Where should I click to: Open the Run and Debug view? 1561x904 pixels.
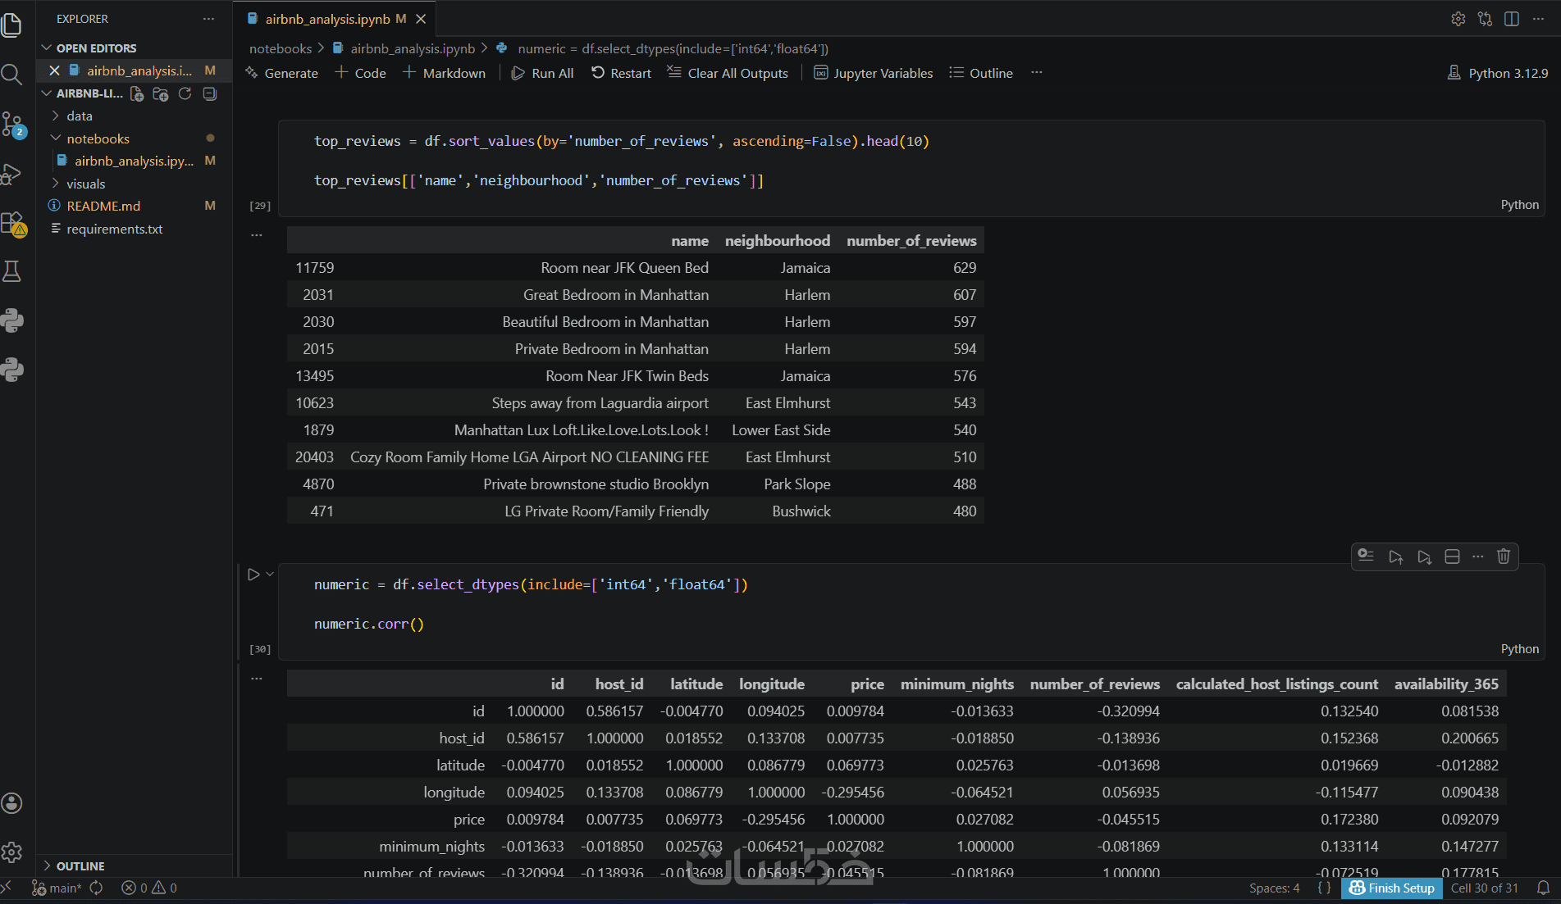11,174
